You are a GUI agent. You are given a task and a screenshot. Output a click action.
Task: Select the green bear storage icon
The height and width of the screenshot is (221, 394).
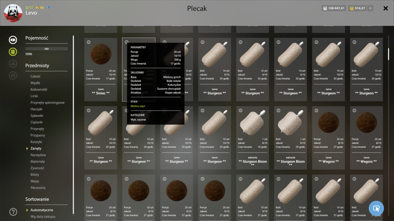[13, 52]
